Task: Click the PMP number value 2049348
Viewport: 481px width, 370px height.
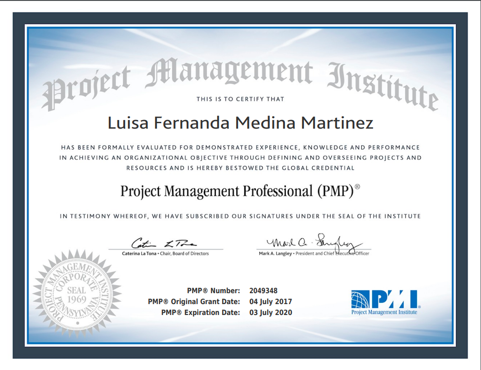Action: tap(263, 291)
